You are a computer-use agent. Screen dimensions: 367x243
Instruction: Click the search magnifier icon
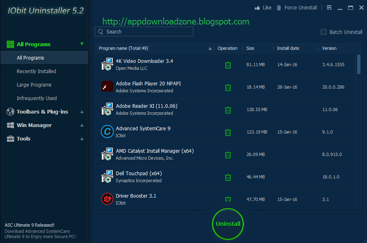(101, 32)
